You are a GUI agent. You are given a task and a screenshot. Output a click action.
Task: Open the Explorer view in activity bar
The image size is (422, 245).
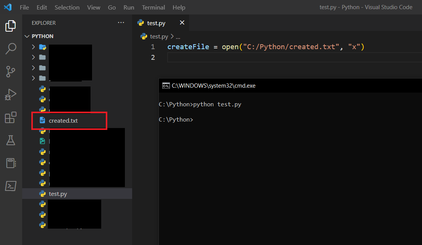[x=11, y=26]
